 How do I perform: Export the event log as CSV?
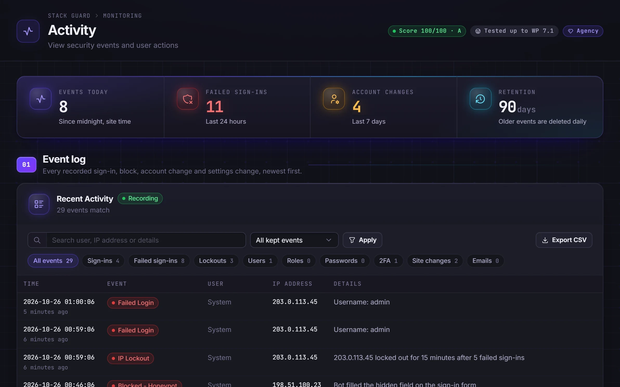(564, 240)
